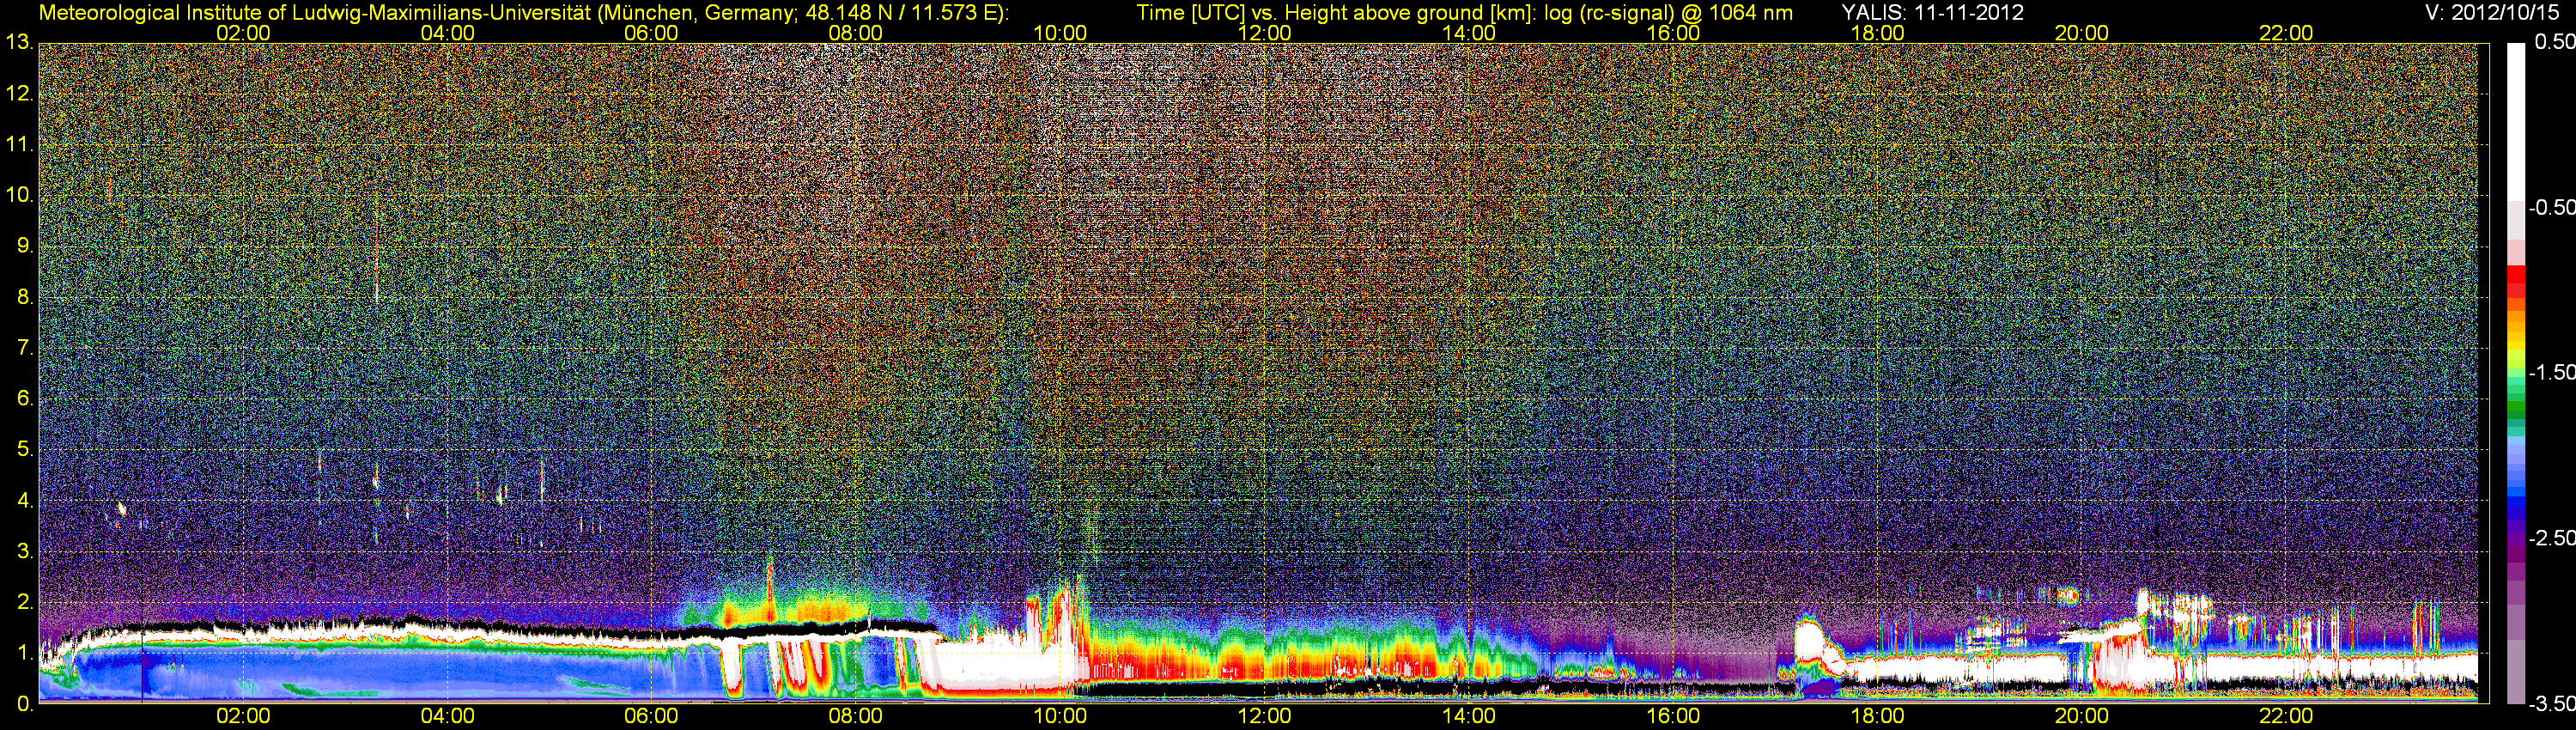
Task: Click the log (rc-signal) @ 1064 nm text
Action: pos(1668,12)
